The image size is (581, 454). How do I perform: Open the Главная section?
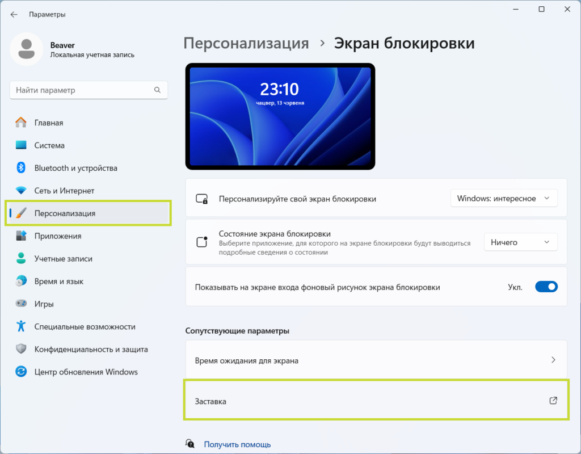[88, 123]
